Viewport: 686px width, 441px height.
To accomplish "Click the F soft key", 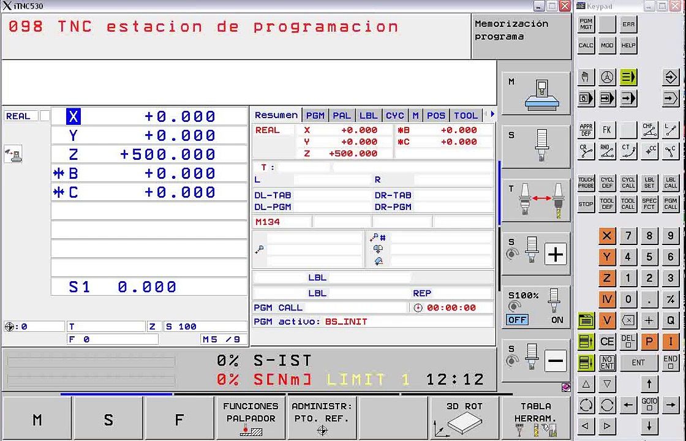I will (x=179, y=419).
